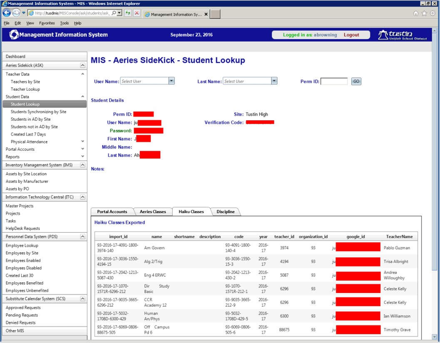
Task: Click the Alg 2/Trig class name cell
Action: click(153, 261)
